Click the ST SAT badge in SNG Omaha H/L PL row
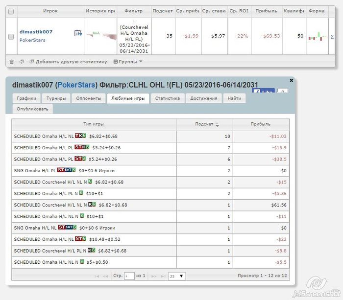 click(x=66, y=170)
